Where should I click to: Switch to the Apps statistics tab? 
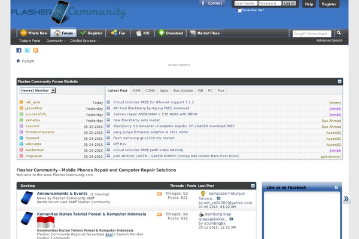tap(164, 91)
